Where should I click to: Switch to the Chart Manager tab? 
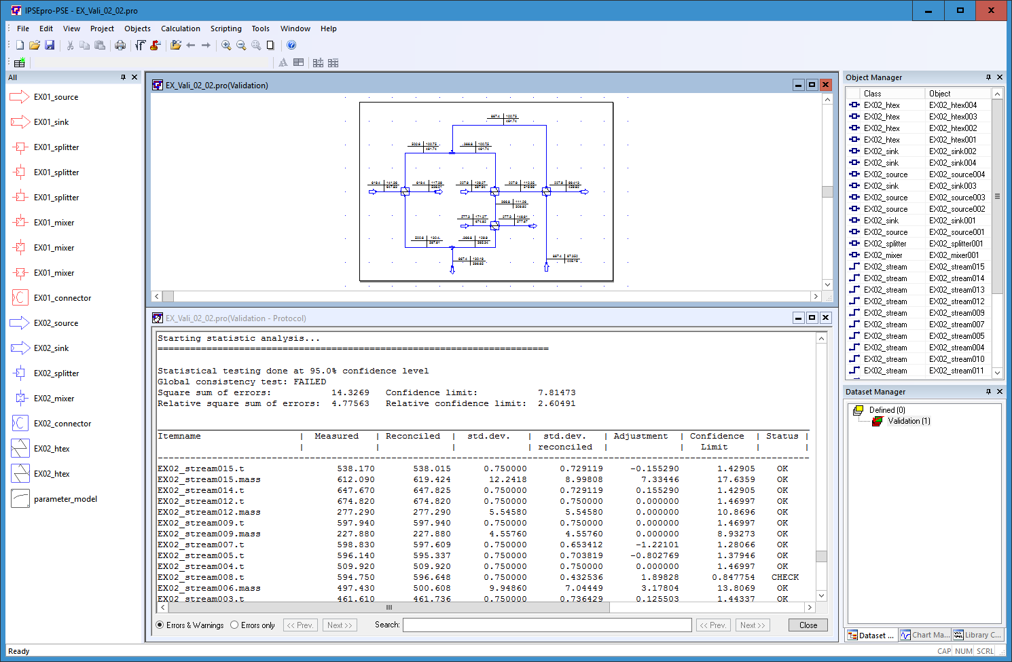(924, 636)
